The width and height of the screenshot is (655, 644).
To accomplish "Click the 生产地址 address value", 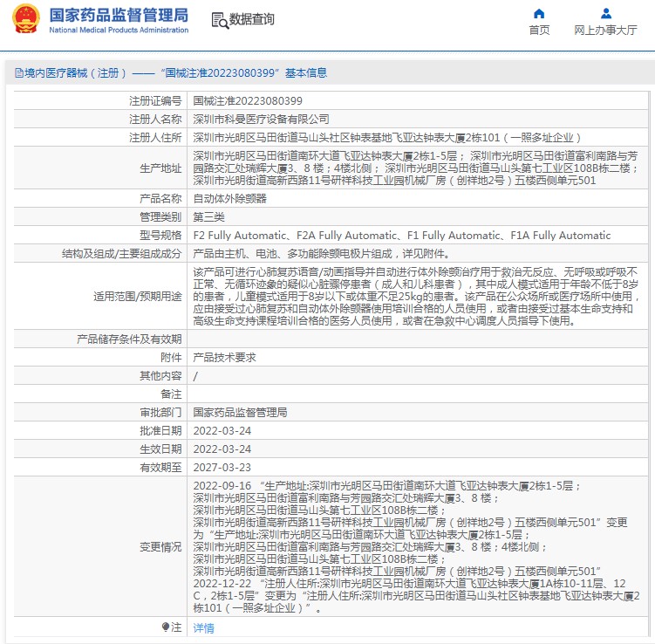I will [x=416, y=168].
